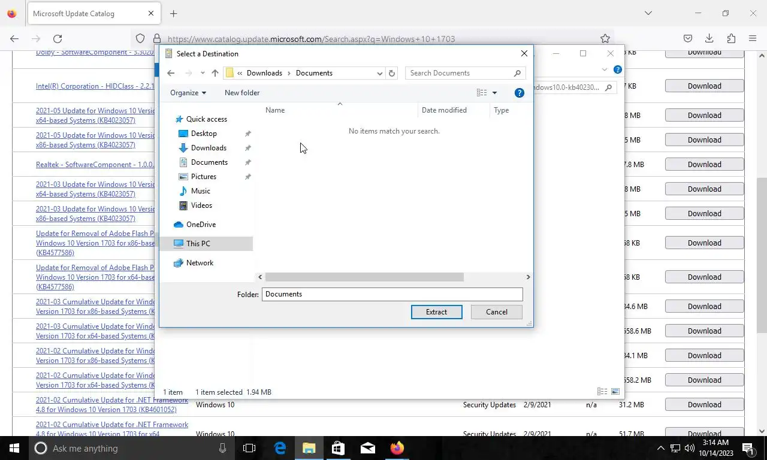
Task: Go back in Firefox
Action: 14,39
